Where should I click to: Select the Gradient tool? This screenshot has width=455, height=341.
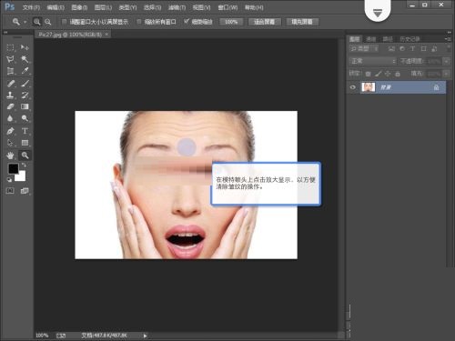25,106
